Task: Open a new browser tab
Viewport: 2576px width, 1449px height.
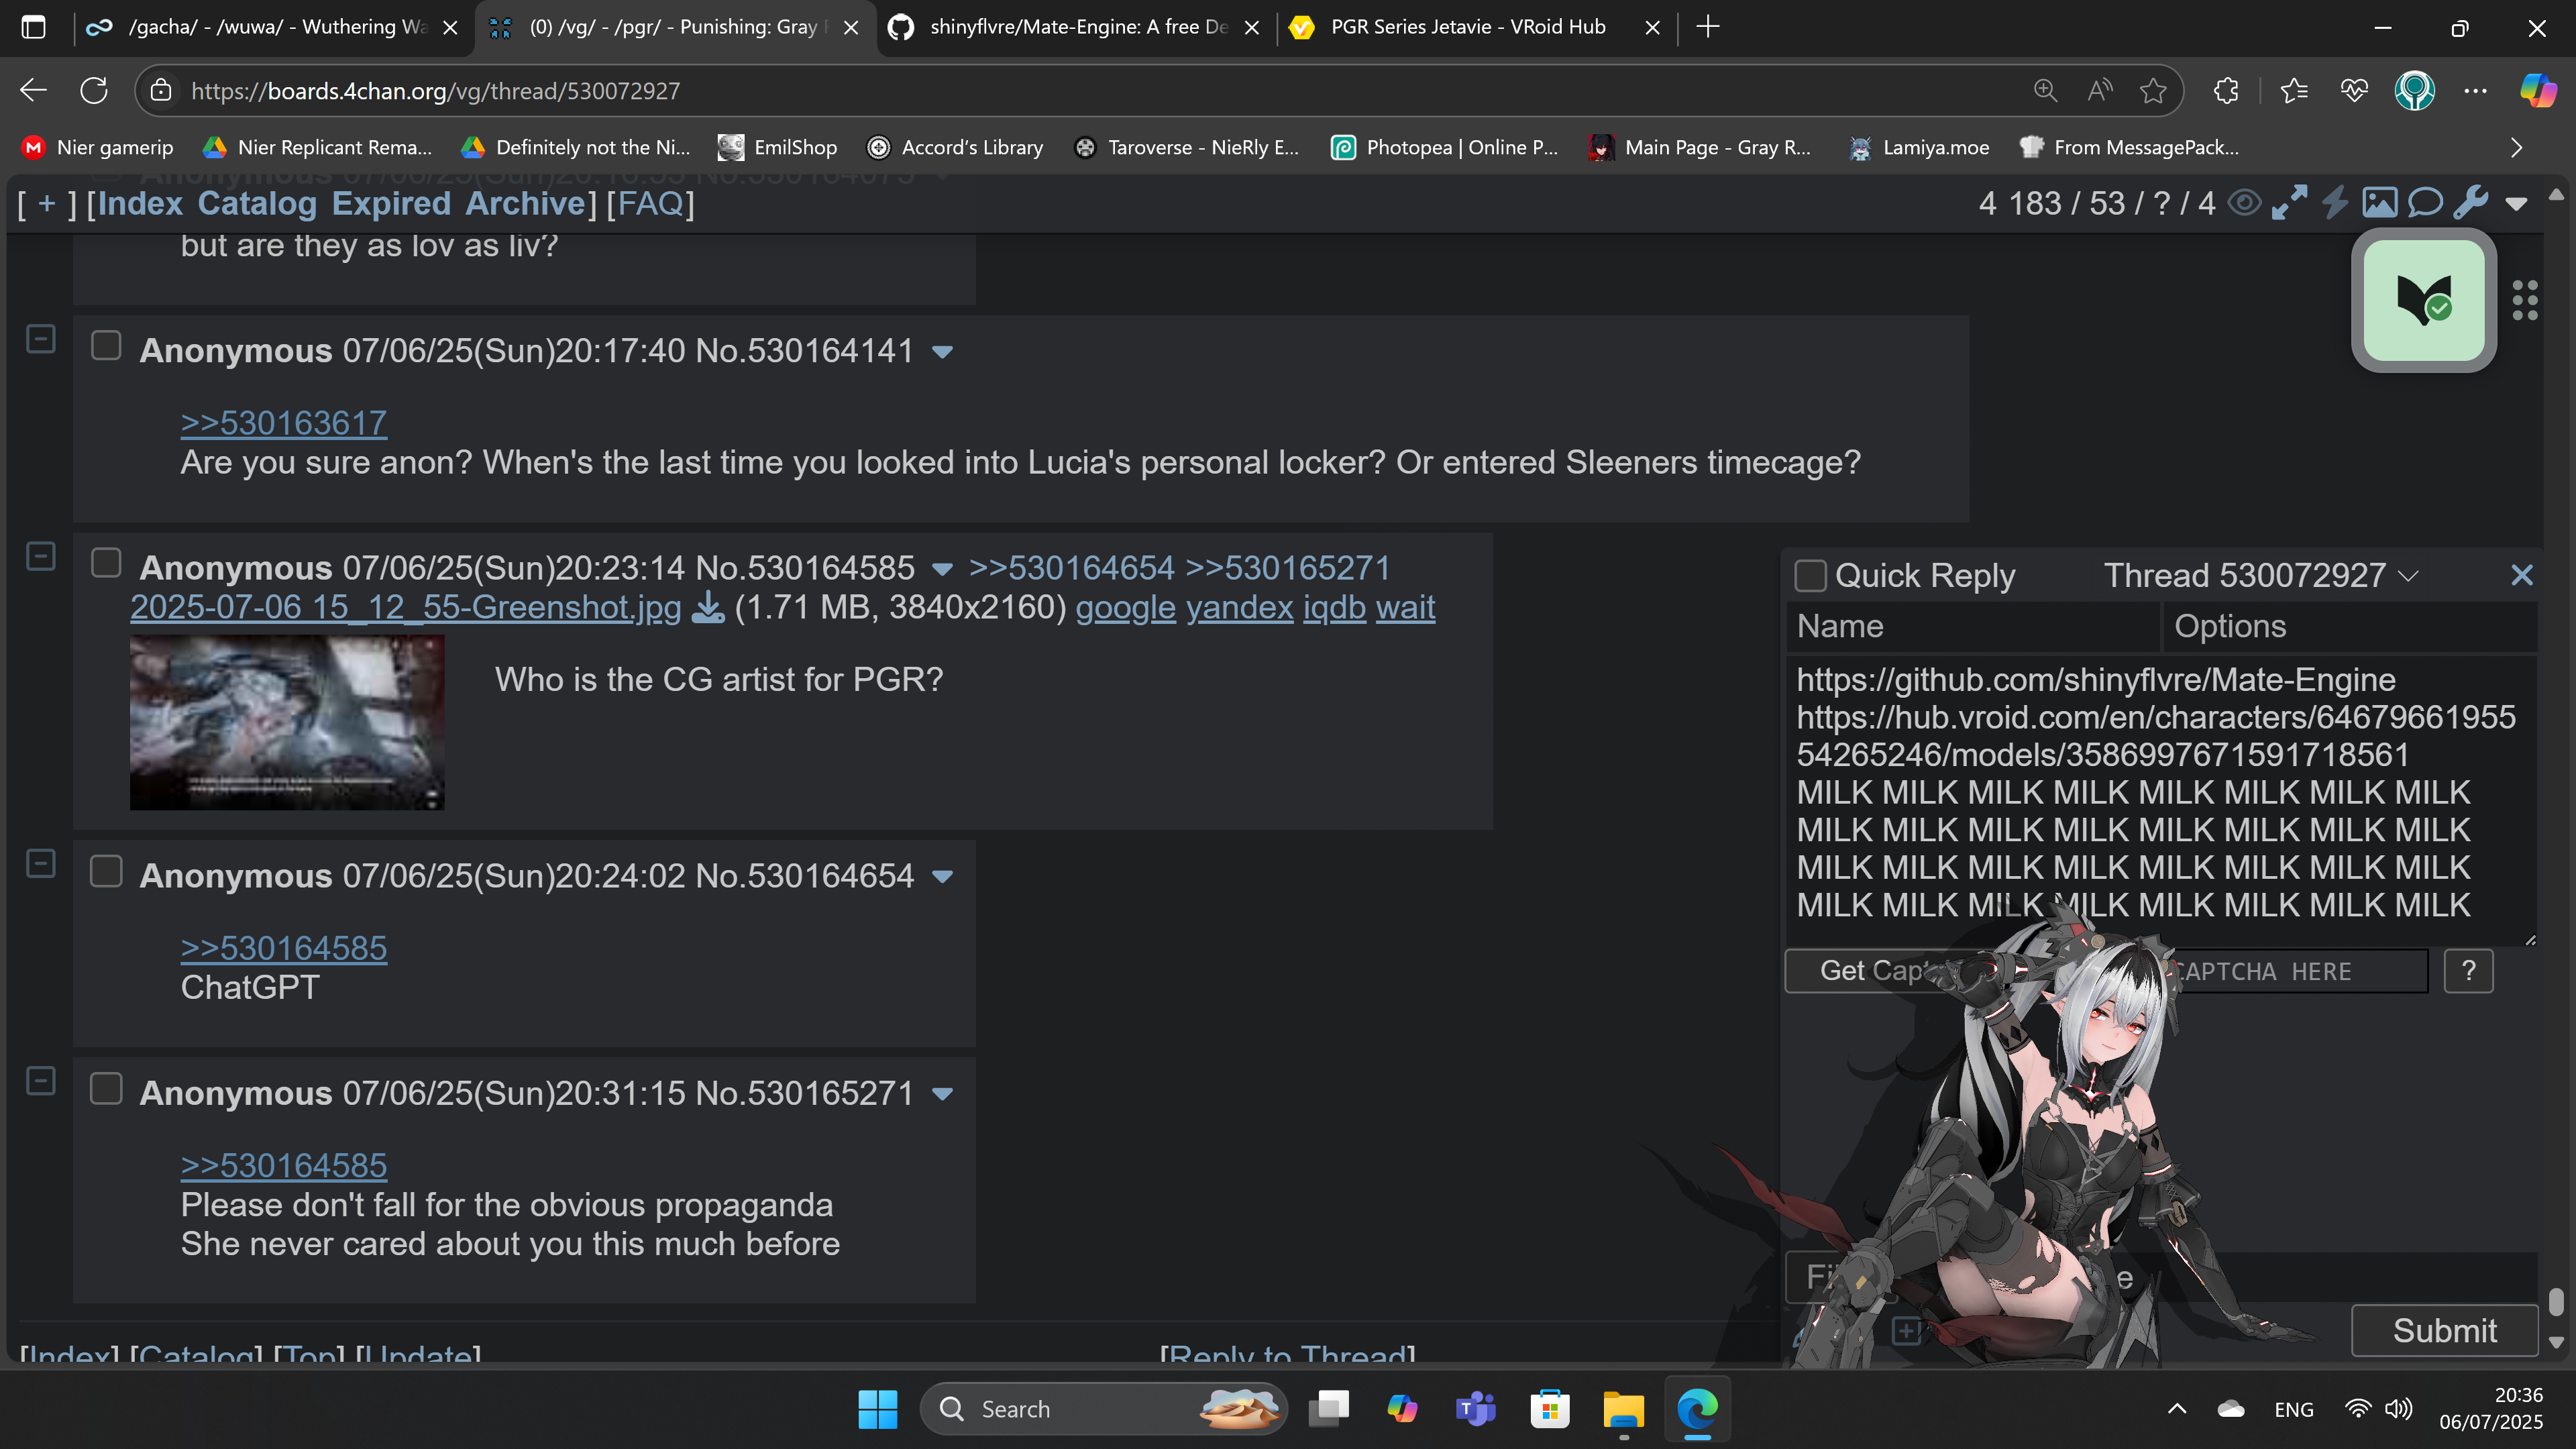Action: [x=1708, y=27]
